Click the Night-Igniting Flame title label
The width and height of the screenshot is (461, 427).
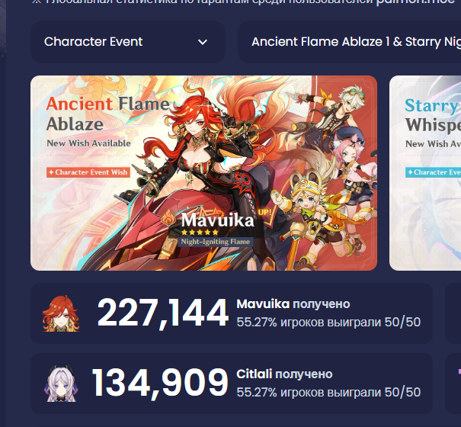[x=215, y=242]
